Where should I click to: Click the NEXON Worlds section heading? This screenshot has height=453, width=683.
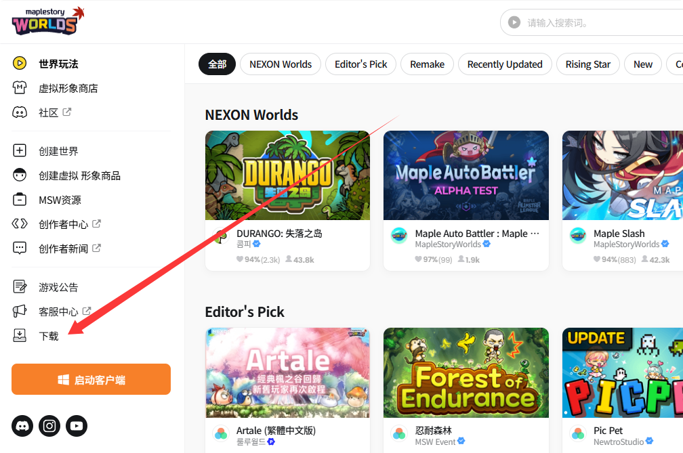click(251, 115)
